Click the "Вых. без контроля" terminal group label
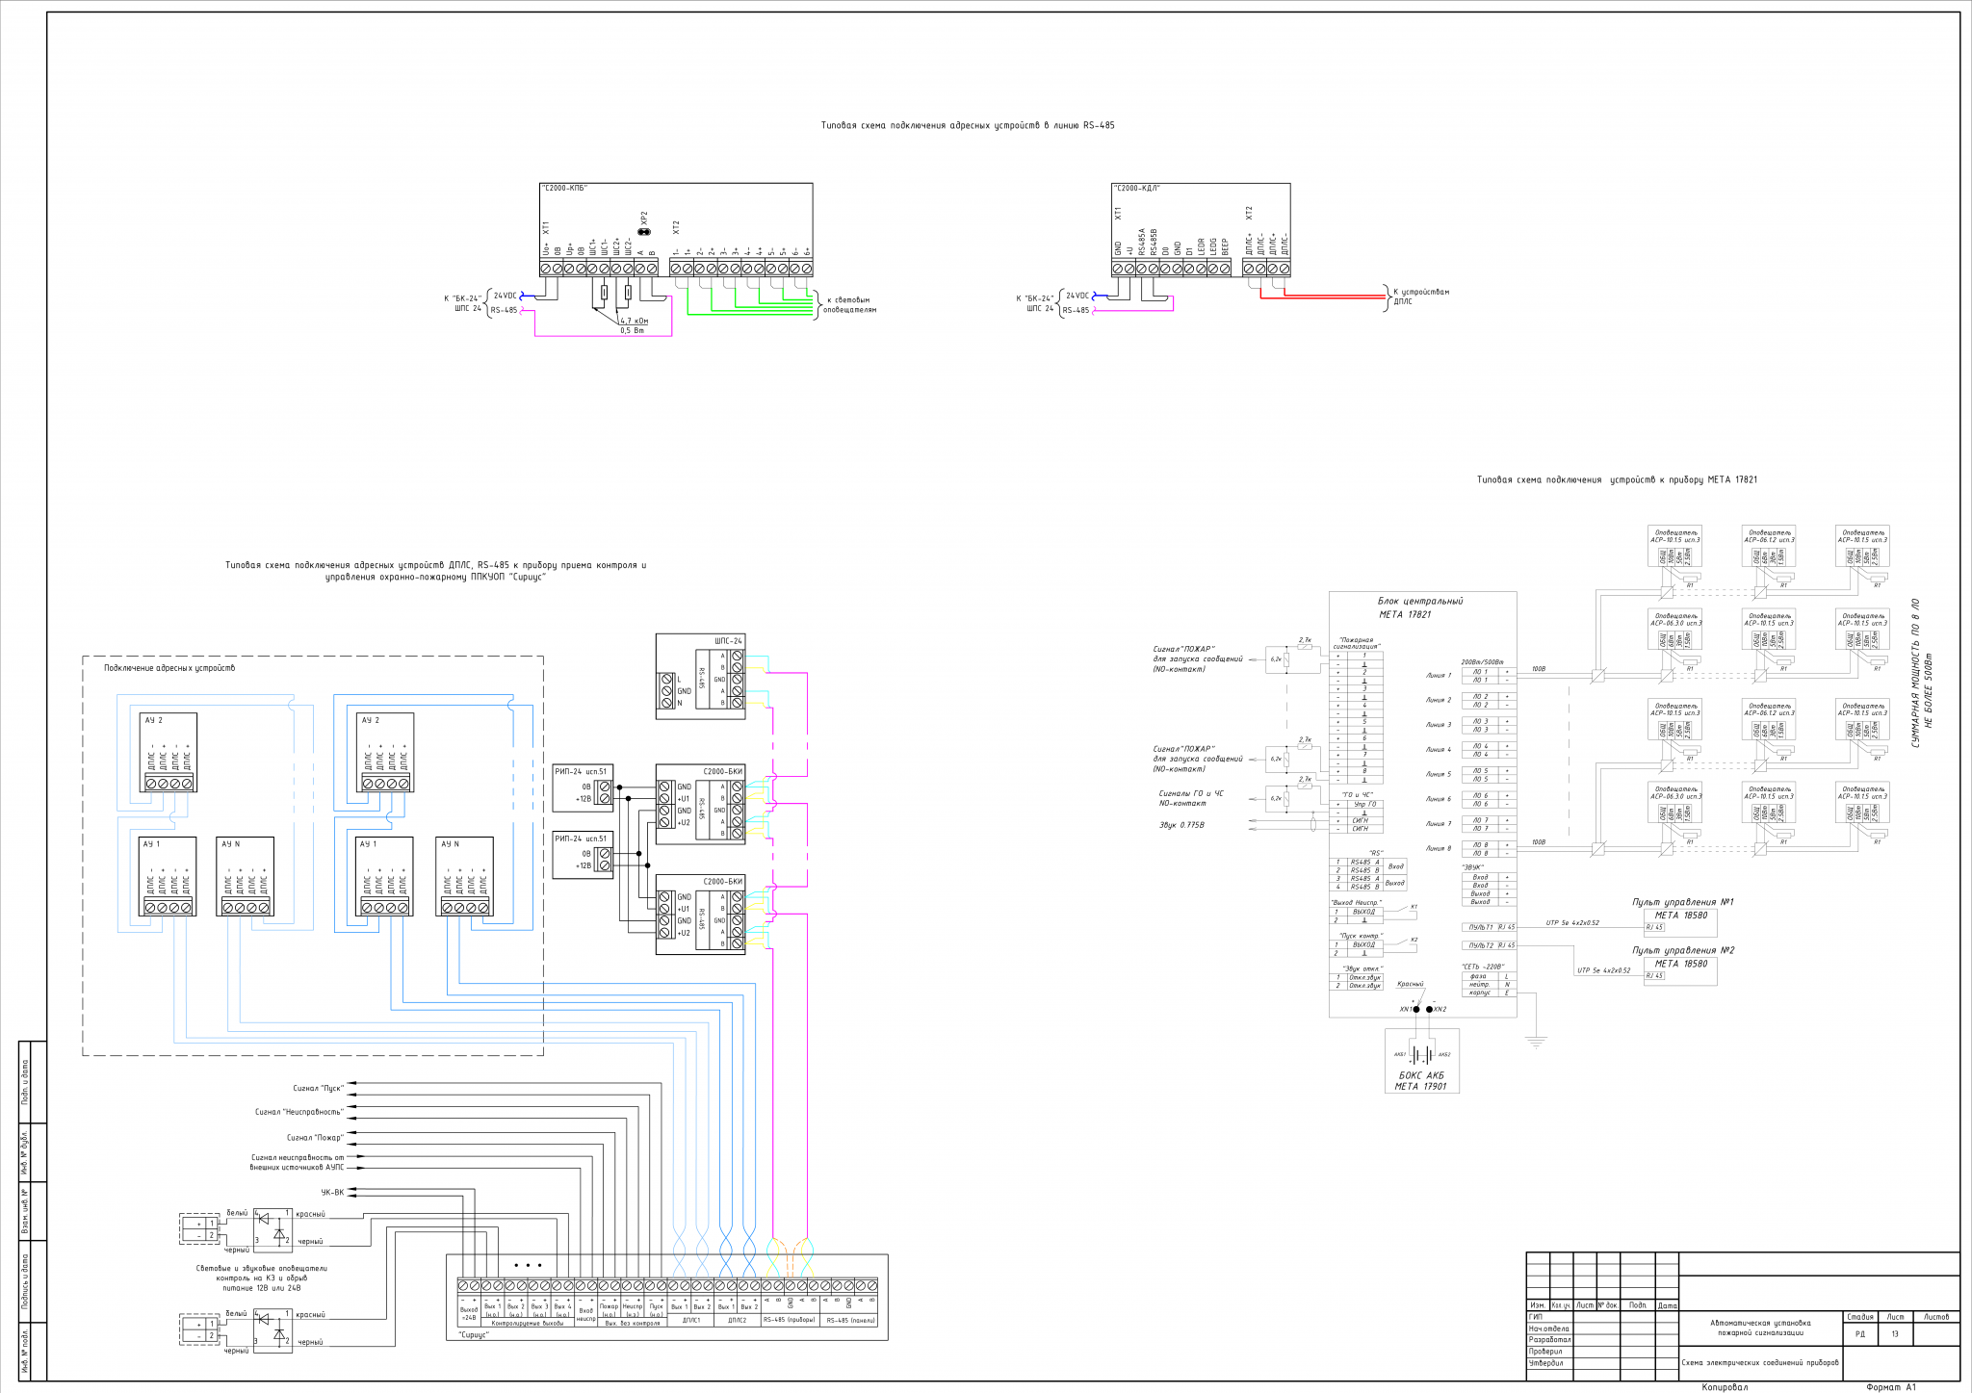1972x1393 pixels. tap(633, 1324)
